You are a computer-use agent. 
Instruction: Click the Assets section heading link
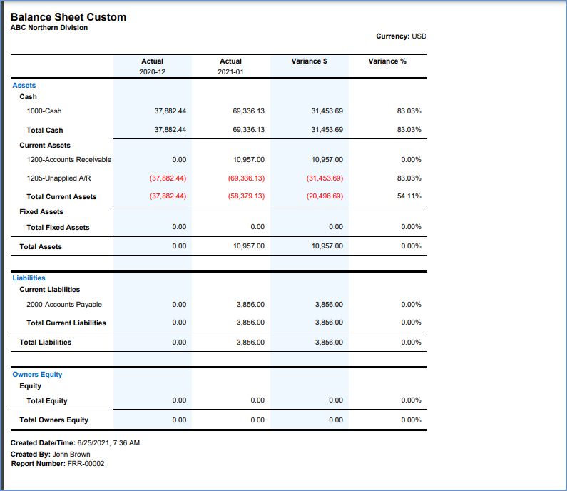pos(24,86)
